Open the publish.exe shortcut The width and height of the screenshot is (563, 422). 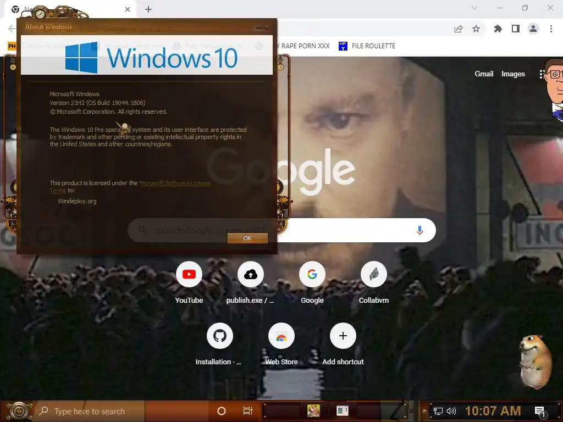250,282
